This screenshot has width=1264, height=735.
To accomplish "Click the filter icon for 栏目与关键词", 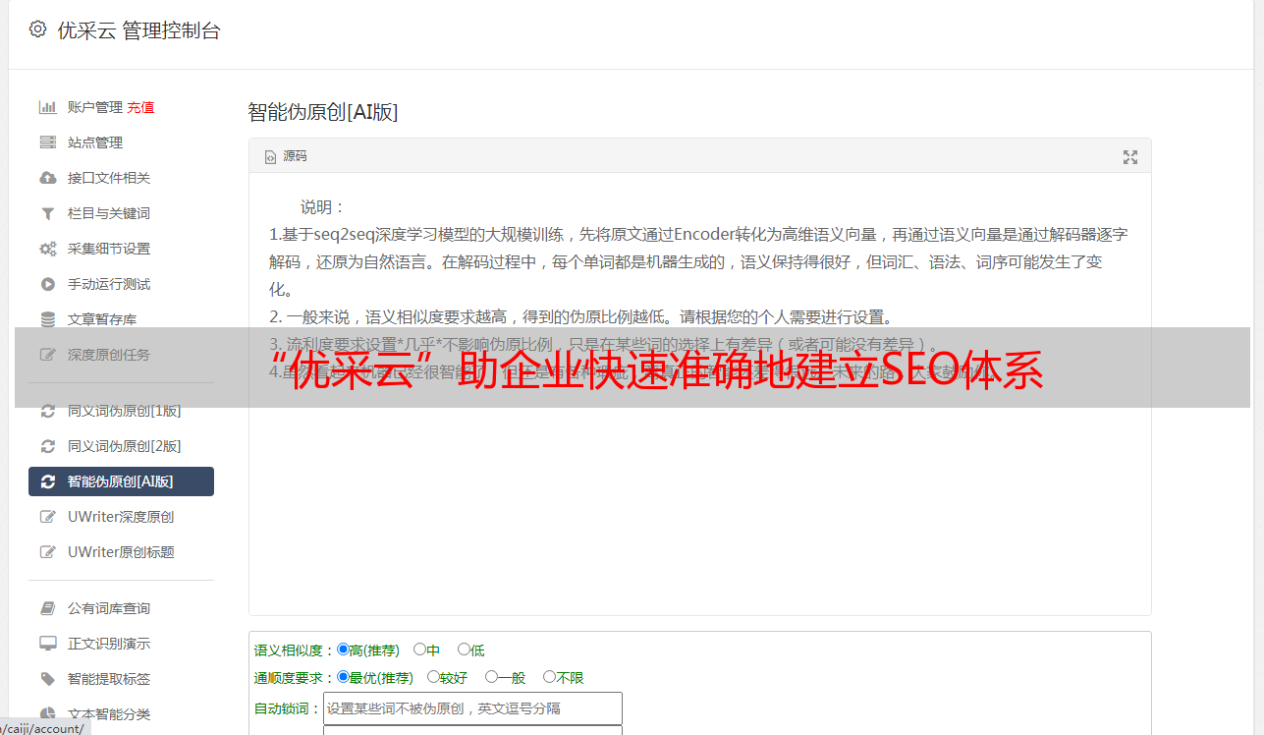I will point(47,213).
